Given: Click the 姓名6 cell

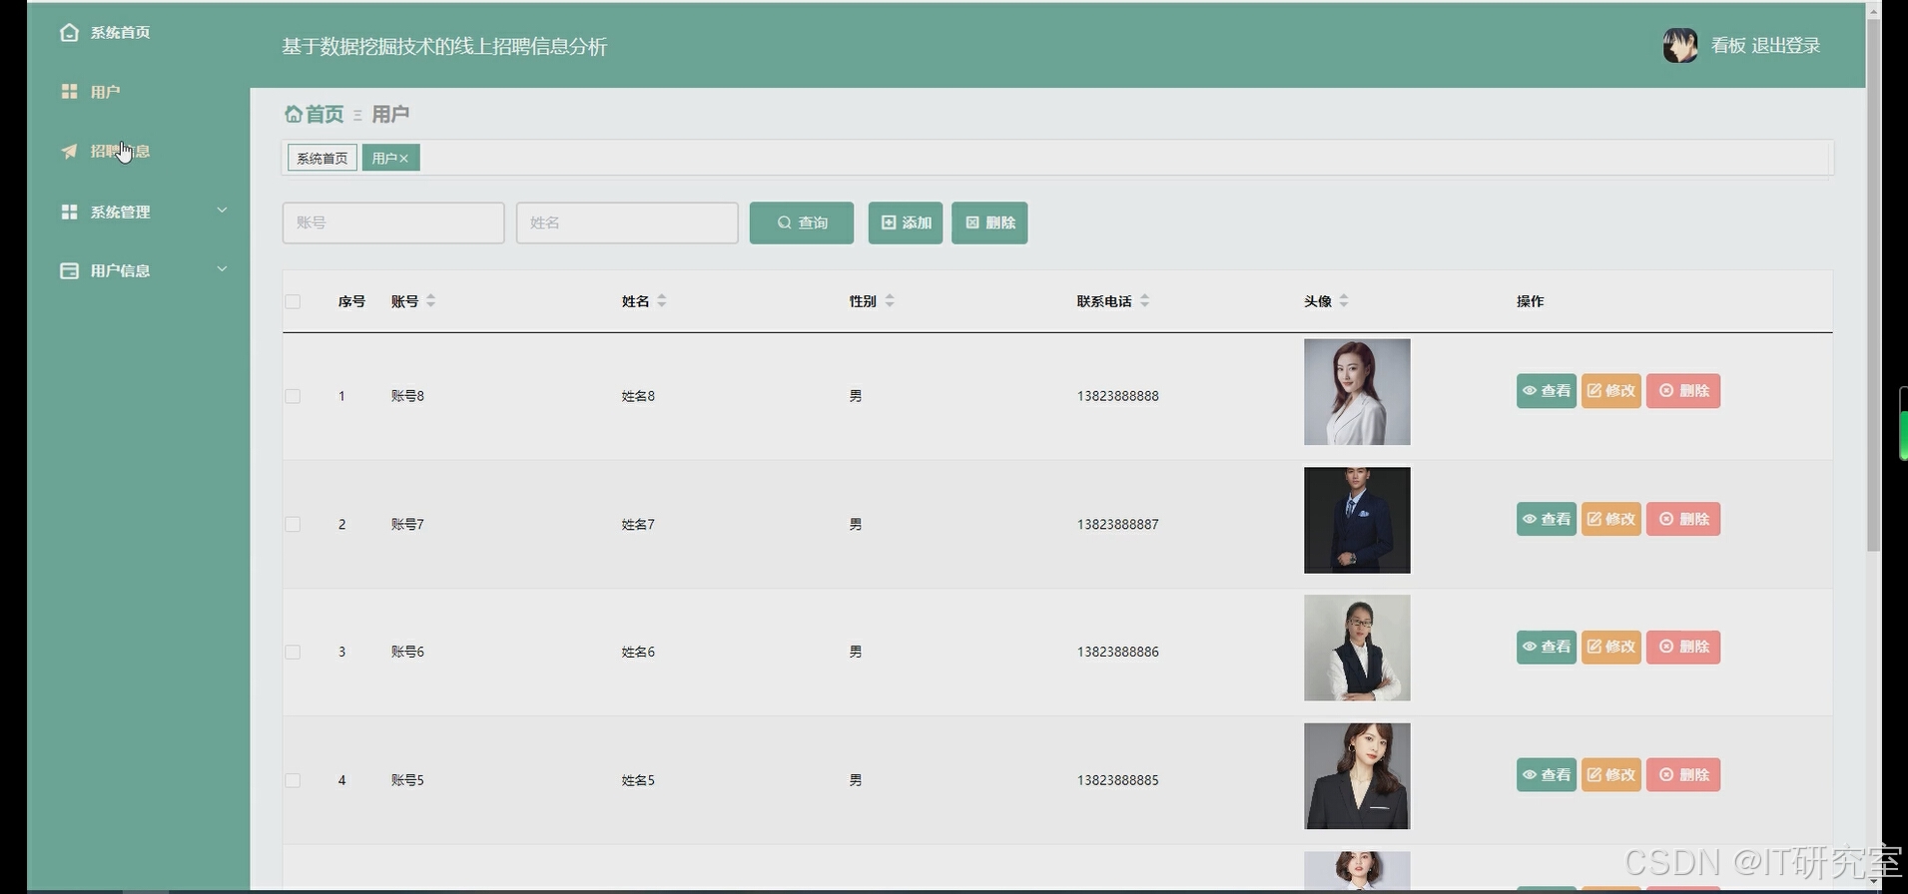Looking at the screenshot, I should 638,652.
